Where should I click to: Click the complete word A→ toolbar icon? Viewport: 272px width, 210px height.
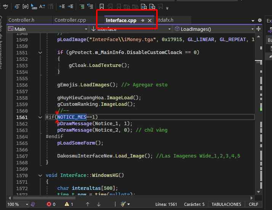click(42, 6)
